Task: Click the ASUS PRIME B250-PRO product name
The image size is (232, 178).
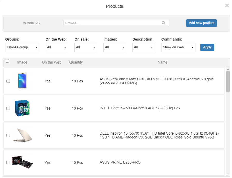Action: pos(120,162)
